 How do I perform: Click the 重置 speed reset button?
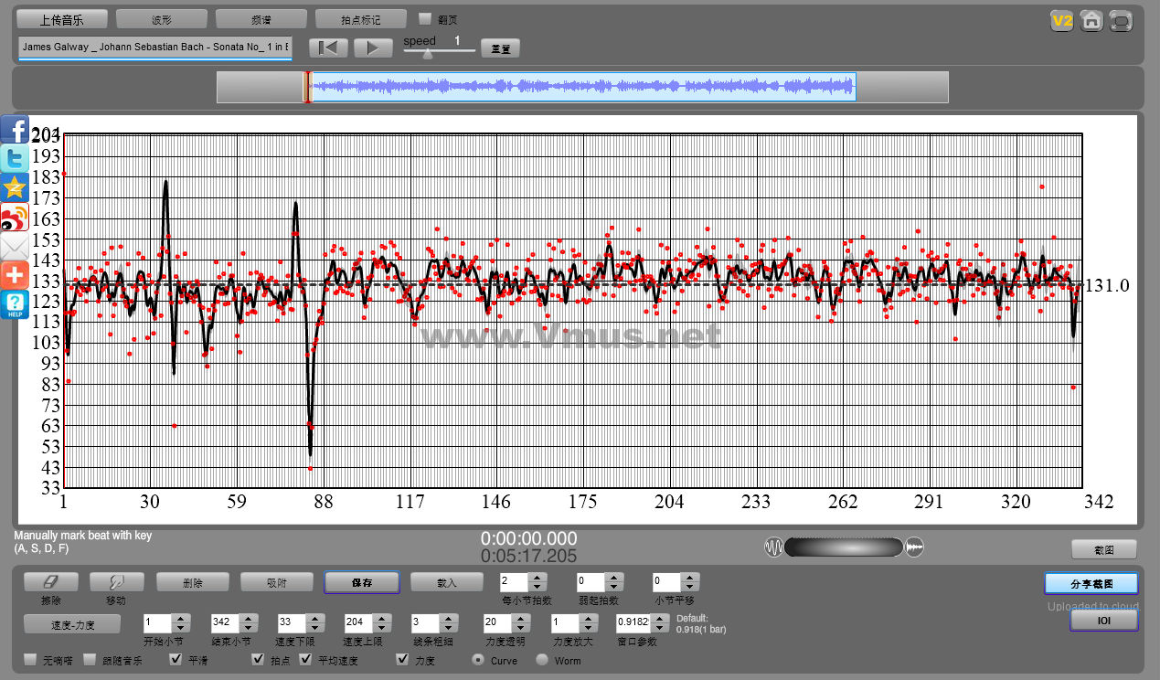point(500,48)
